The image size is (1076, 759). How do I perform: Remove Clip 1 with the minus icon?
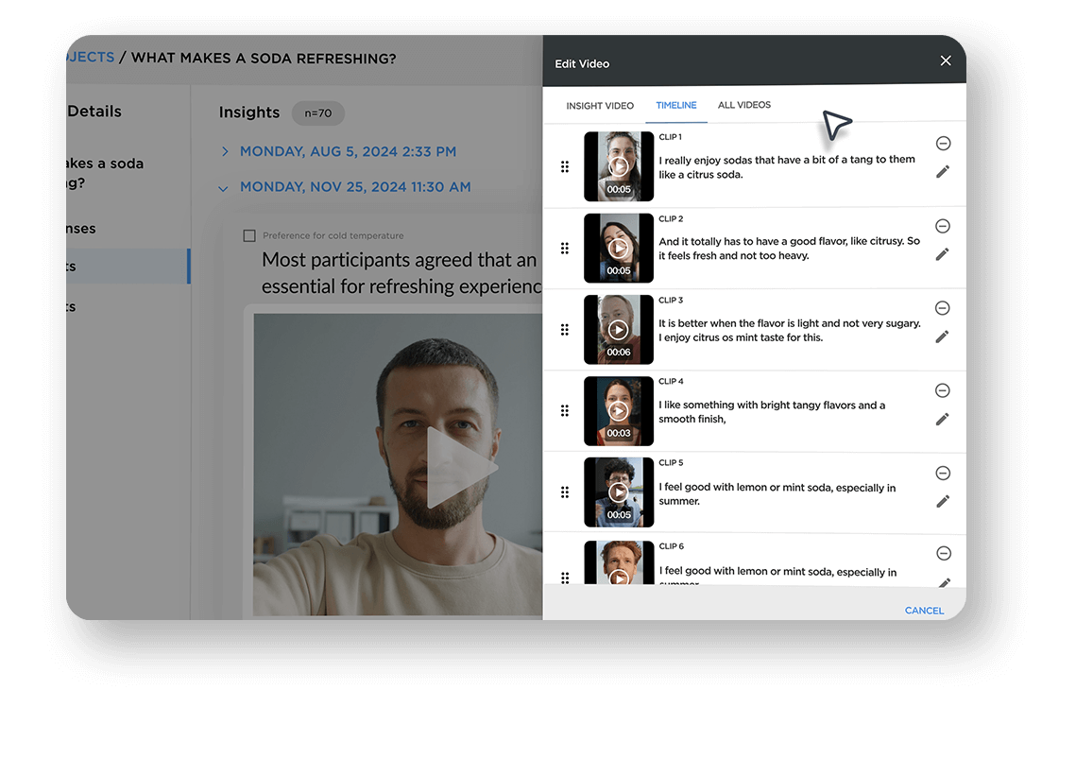[943, 143]
